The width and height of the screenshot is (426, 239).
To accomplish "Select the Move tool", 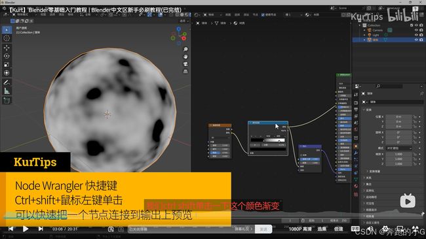I will pos(7,48).
